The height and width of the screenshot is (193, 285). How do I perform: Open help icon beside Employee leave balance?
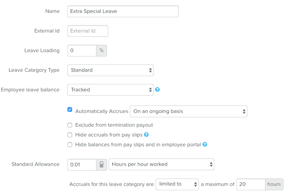coord(158,89)
